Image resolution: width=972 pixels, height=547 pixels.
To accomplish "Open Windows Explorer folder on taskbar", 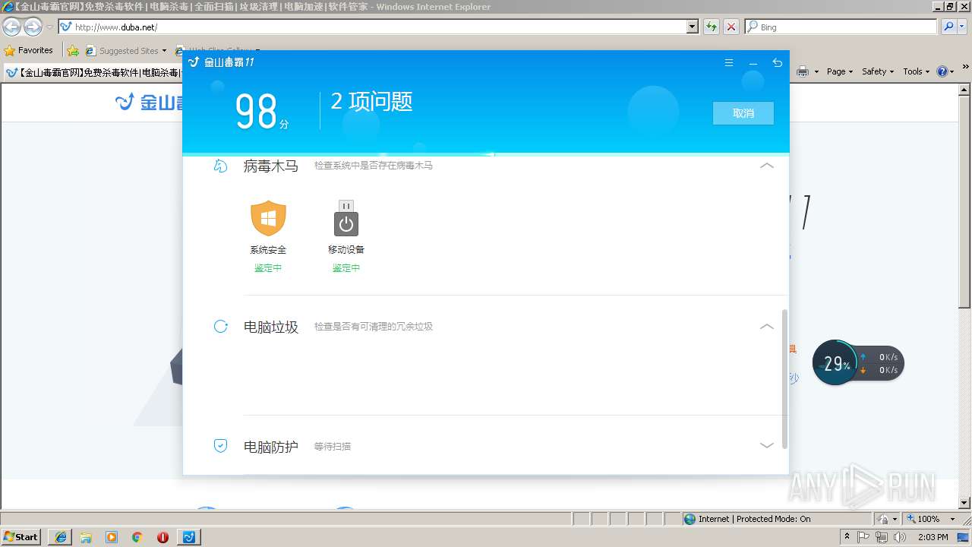I will 86,537.
